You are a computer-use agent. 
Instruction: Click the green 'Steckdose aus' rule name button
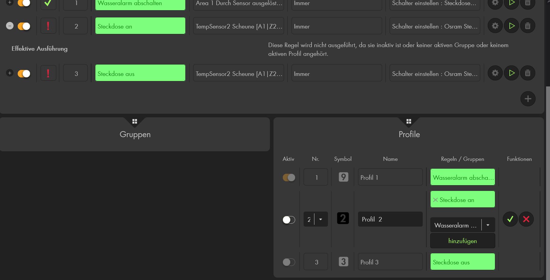click(140, 74)
